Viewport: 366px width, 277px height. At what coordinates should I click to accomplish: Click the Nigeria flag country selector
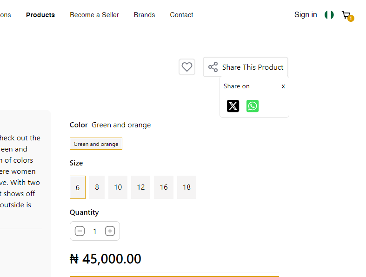(x=329, y=15)
